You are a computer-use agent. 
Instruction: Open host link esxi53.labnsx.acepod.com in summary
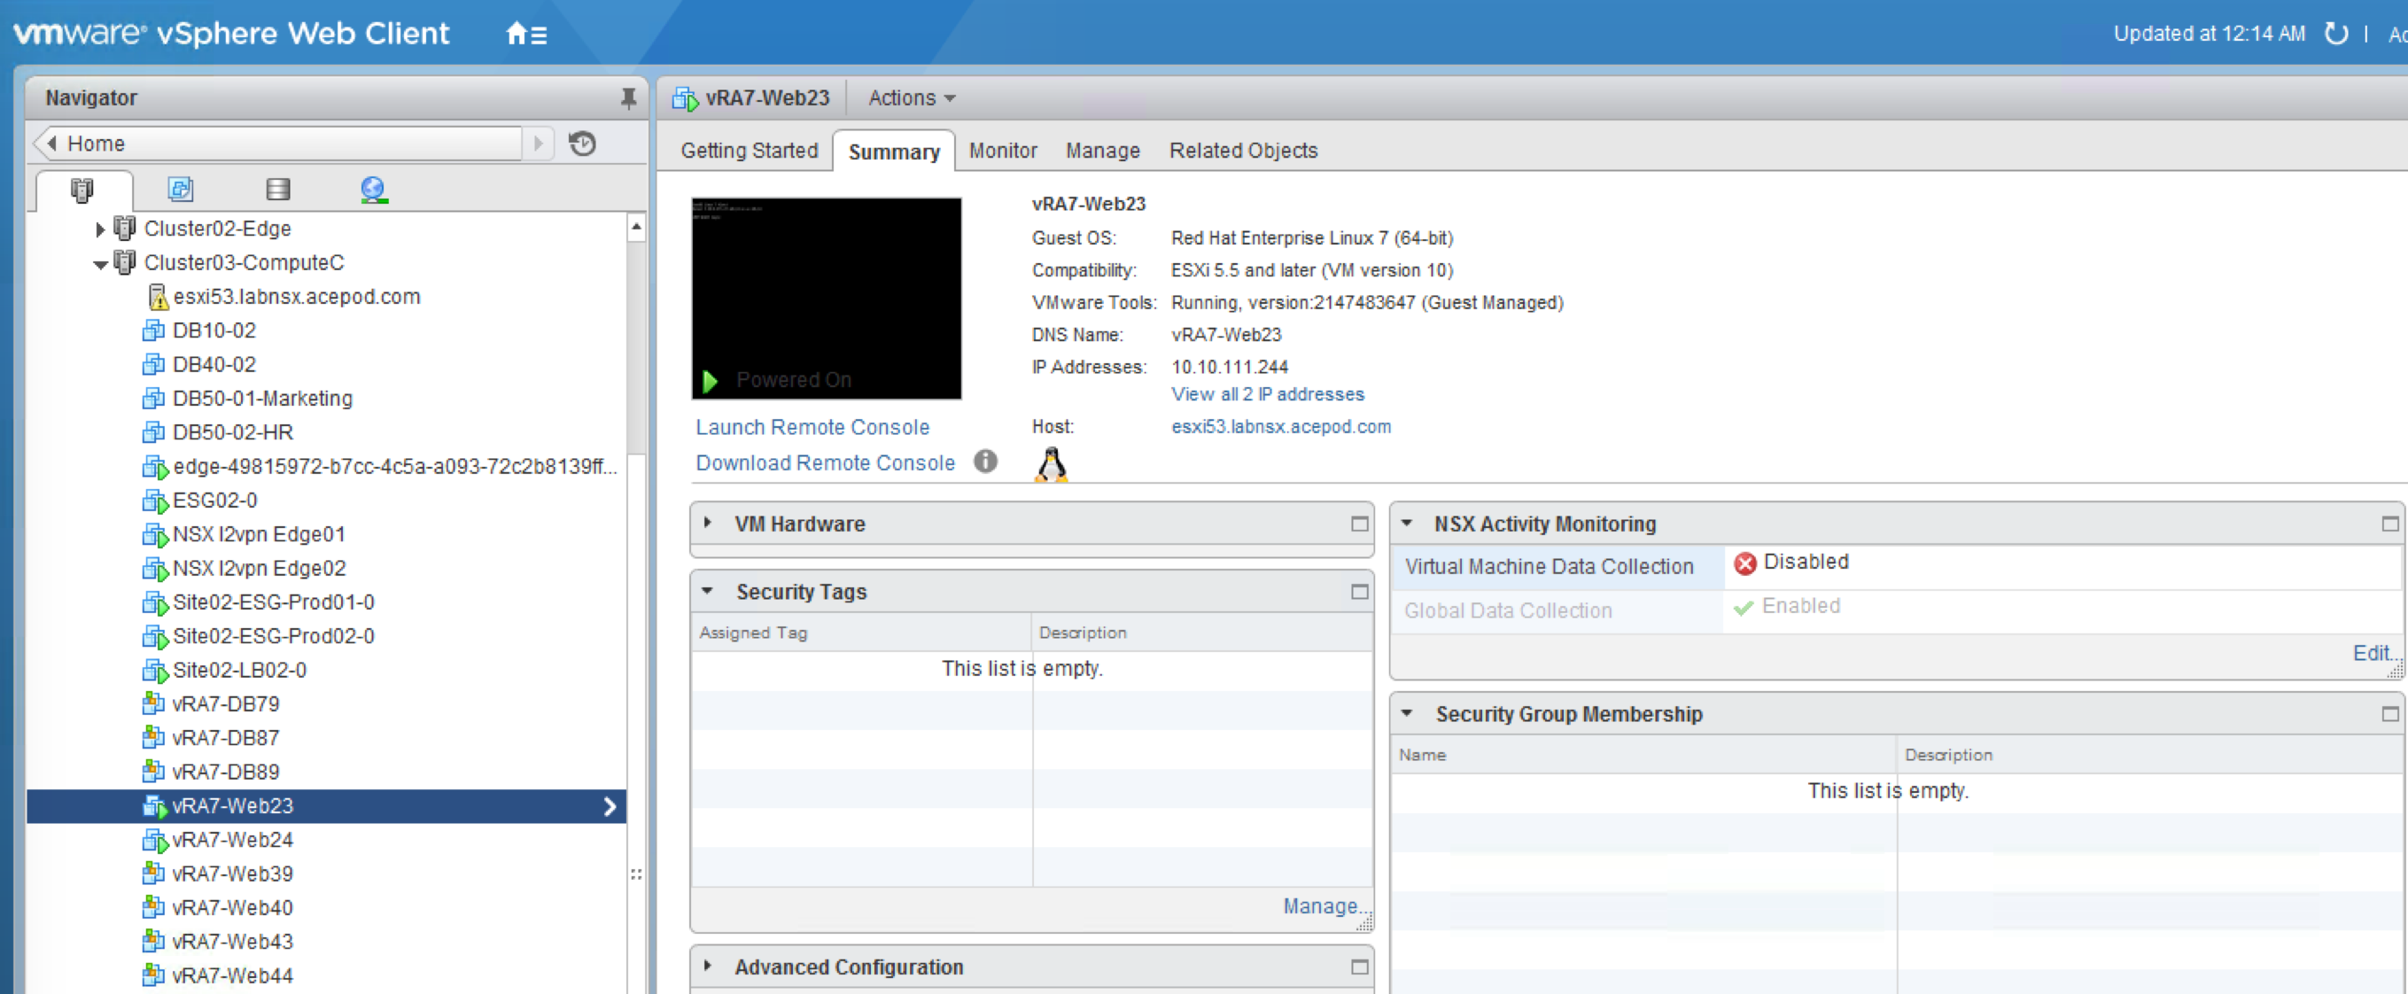(1281, 426)
